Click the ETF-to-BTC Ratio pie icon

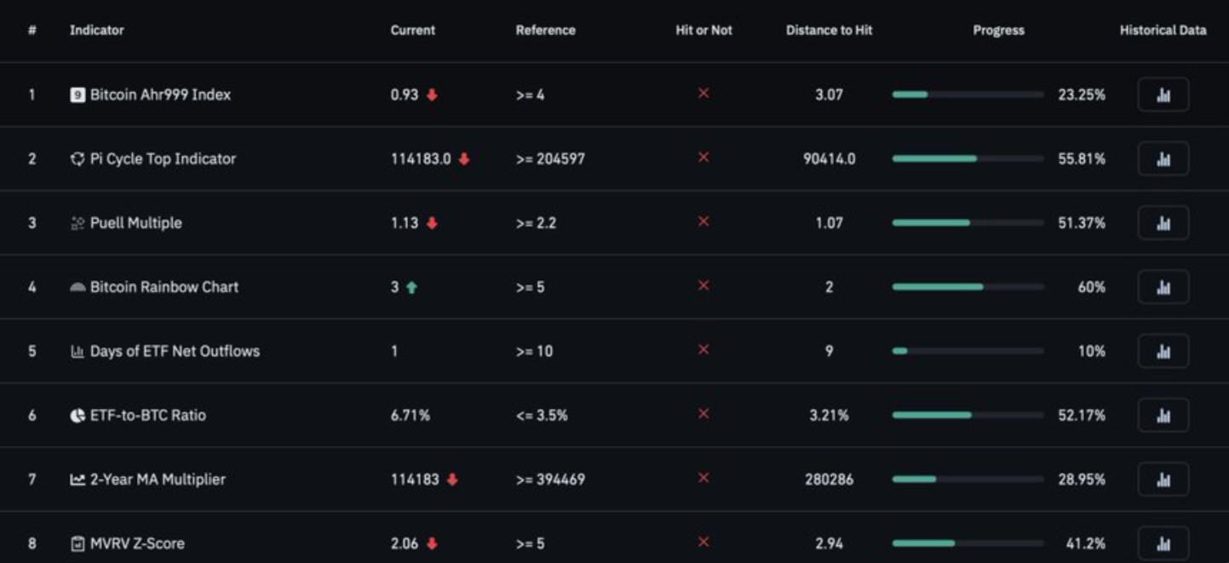[x=78, y=416]
